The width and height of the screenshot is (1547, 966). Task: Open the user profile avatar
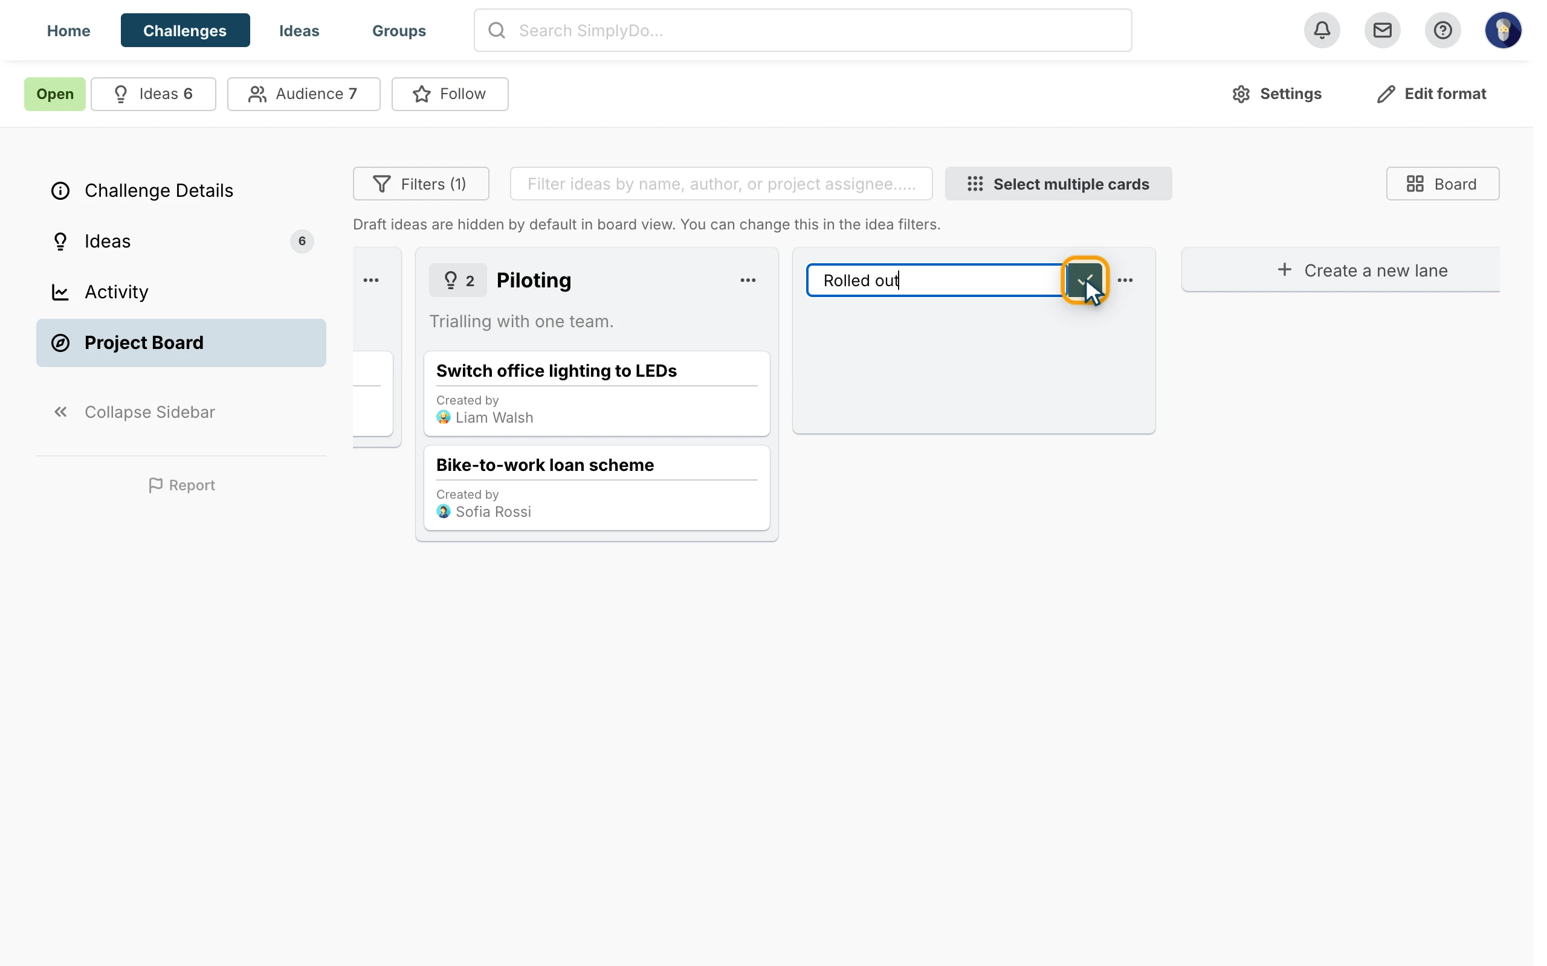point(1503,30)
